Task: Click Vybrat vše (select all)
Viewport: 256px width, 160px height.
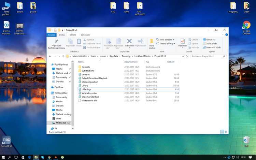Action: coord(209,40)
